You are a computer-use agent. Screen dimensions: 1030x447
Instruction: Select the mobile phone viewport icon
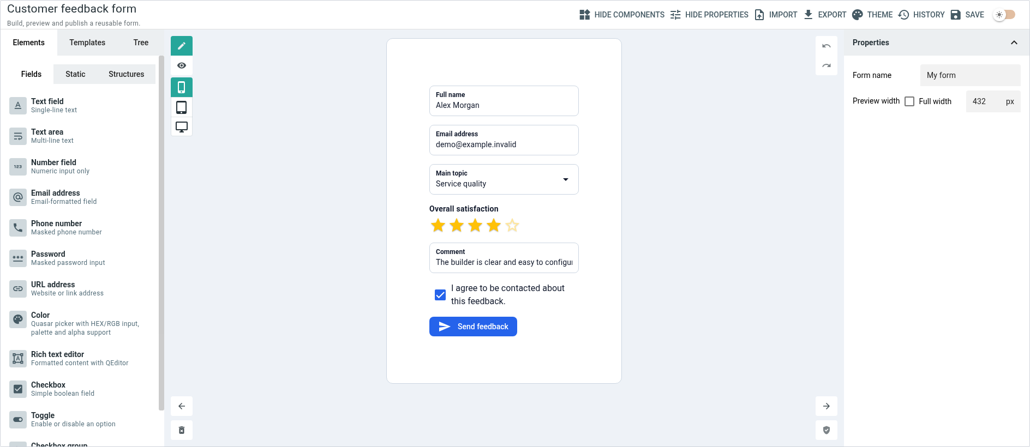tap(182, 87)
